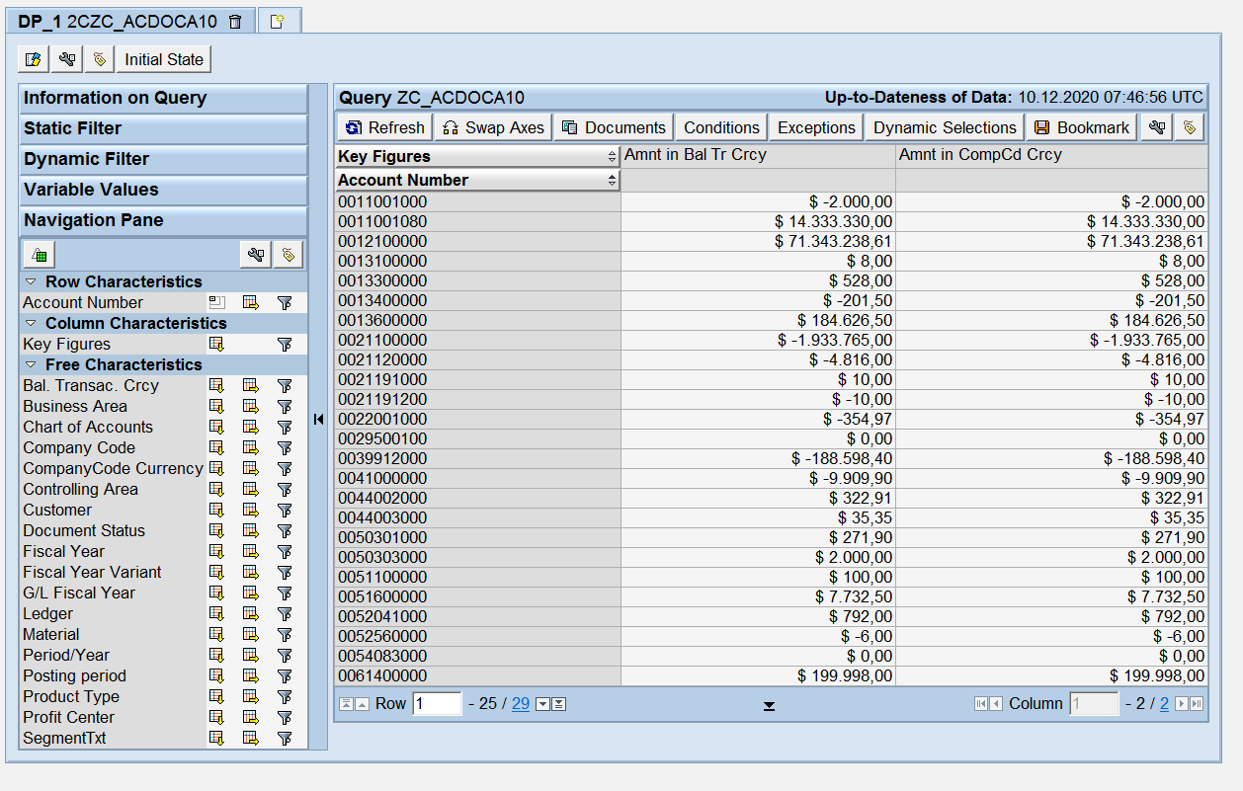The image size is (1243, 791).
Task: Toggle the filter funnel for Ledger
Action: pos(284,613)
